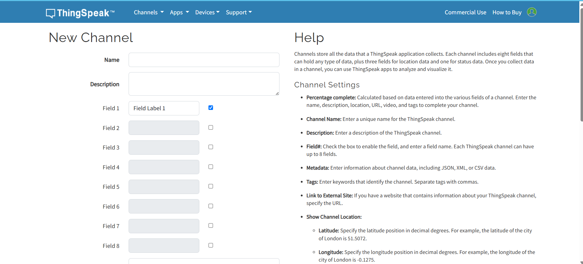Click the 'Tags:' help term
The width and height of the screenshot is (583, 264).
coord(312,182)
